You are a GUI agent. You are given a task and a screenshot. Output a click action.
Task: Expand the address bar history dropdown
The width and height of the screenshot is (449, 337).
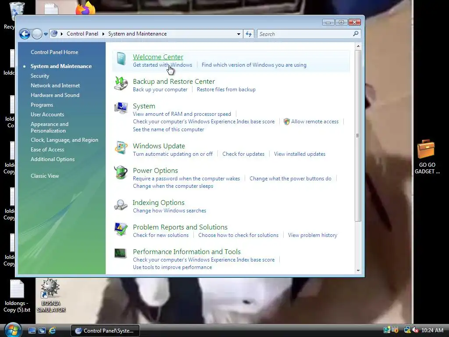[x=239, y=34]
